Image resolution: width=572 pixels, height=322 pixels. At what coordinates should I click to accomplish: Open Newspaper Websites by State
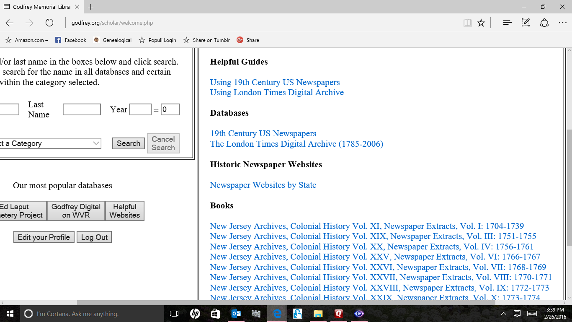[263, 185]
